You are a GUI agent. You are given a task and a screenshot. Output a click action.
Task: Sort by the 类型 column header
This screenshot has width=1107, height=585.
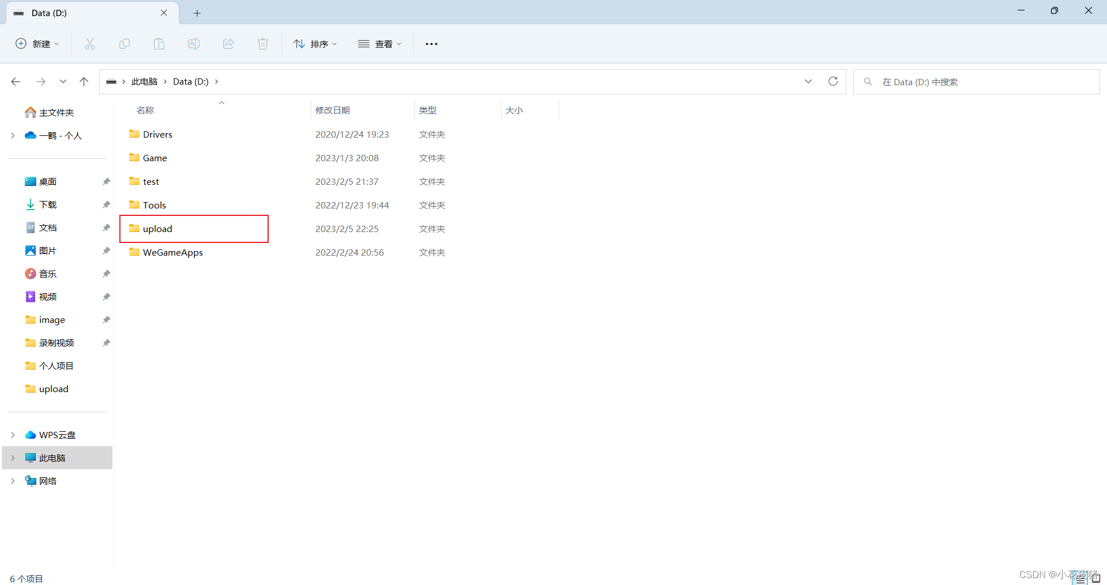coord(428,110)
